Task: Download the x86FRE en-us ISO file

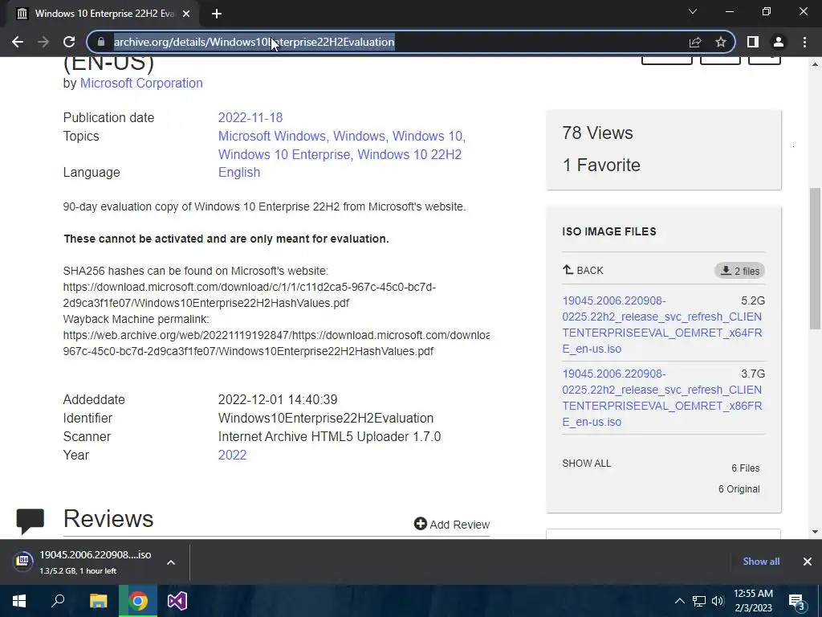Action: point(661,398)
